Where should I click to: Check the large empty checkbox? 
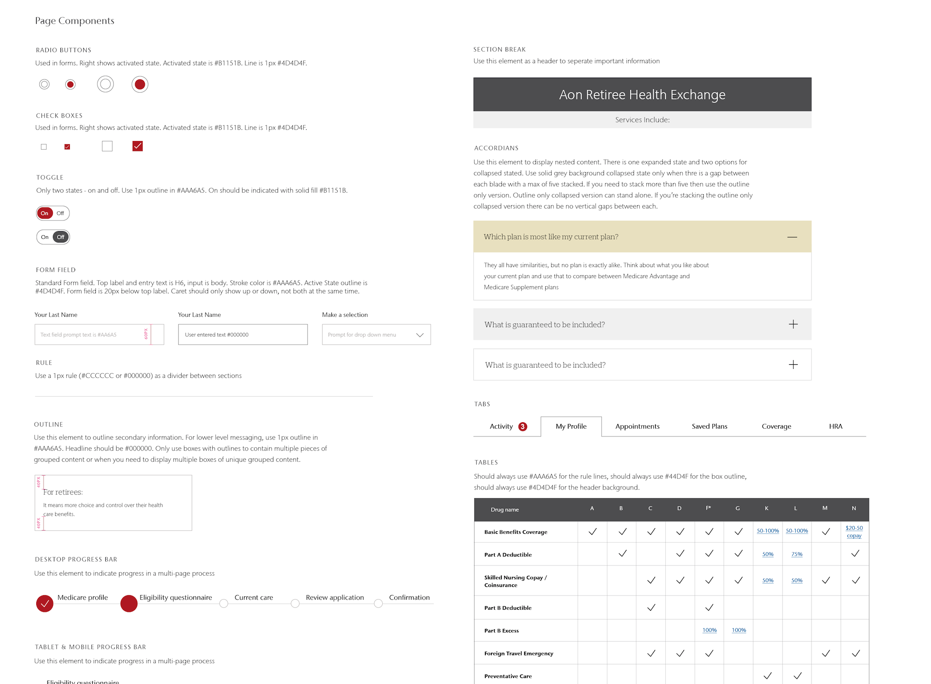point(107,146)
